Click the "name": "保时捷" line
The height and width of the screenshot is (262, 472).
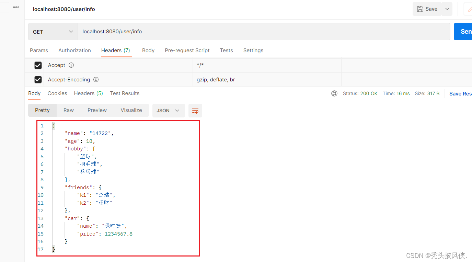tap(102, 226)
